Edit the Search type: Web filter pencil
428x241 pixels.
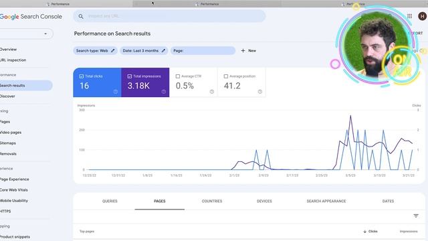click(113, 51)
